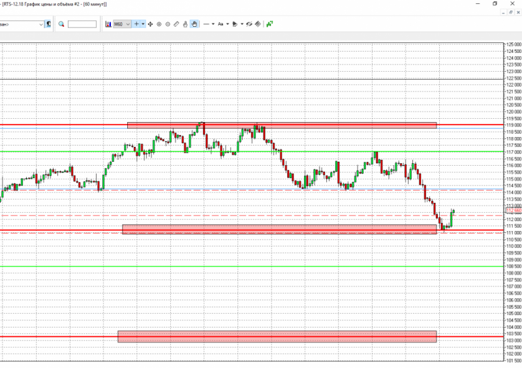Click the 125 000 price axis label
The width and height of the screenshot is (522, 368).
point(514,44)
